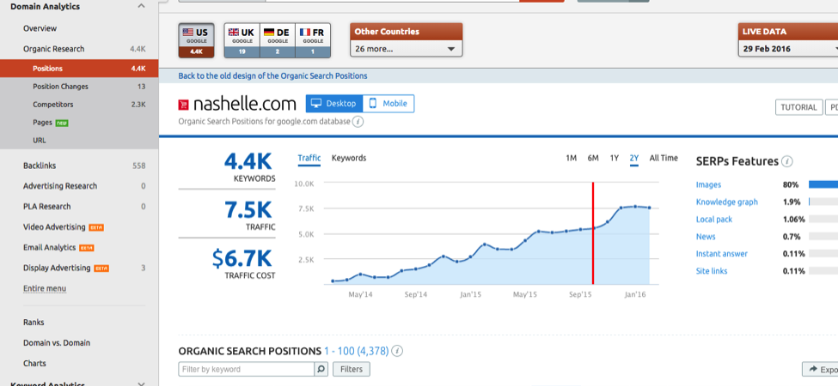Select the Traffic chart tab

point(309,158)
